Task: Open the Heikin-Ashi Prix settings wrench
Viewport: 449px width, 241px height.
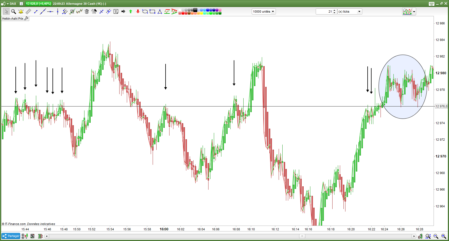Action: pyautogui.click(x=26, y=18)
